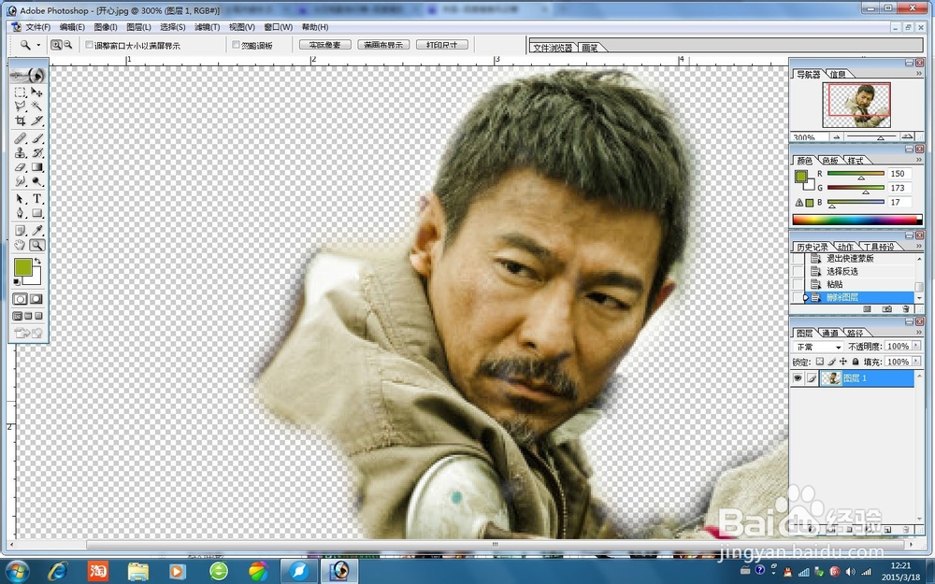The height and width of the screenshot is (584, 935).
Task: Click zoom-out magnifier in options bar
Action: [68, 45]
